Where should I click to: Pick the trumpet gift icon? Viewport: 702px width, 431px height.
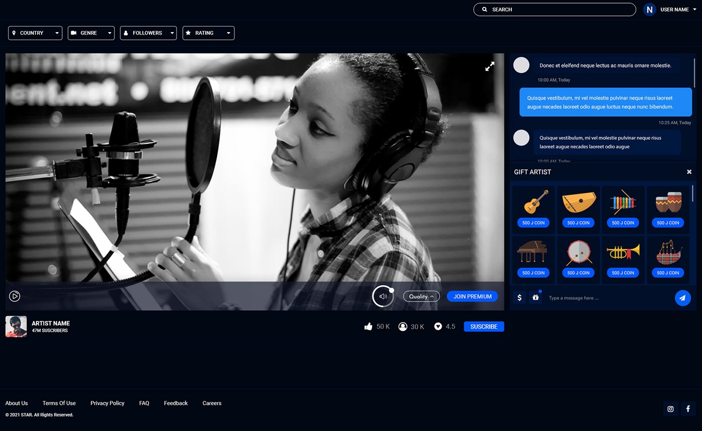pos(623,252)
